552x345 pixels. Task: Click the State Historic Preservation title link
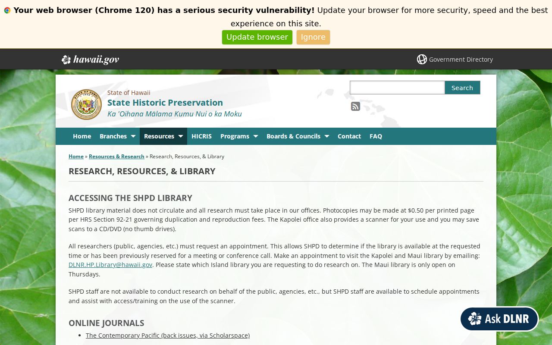click(x=165, y=103)
